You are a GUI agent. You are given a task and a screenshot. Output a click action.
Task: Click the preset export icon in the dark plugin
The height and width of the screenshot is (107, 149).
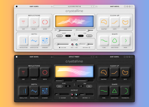pyautogui.click(x=97, y=57)
